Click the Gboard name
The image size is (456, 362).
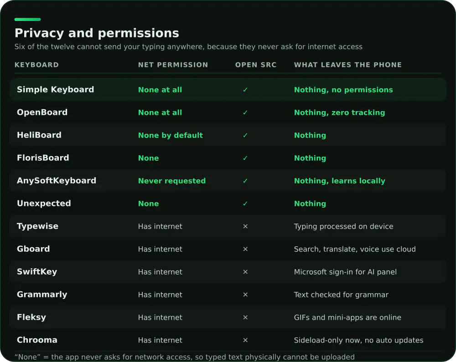(33, 249)
